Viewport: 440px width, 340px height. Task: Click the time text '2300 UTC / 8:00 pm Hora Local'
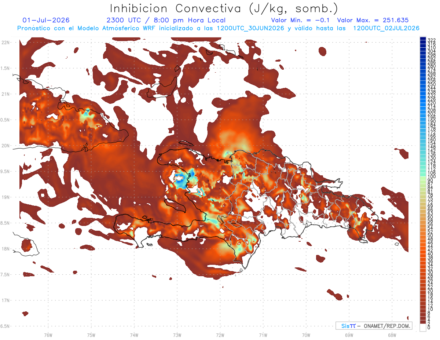(x=166, y=20)
